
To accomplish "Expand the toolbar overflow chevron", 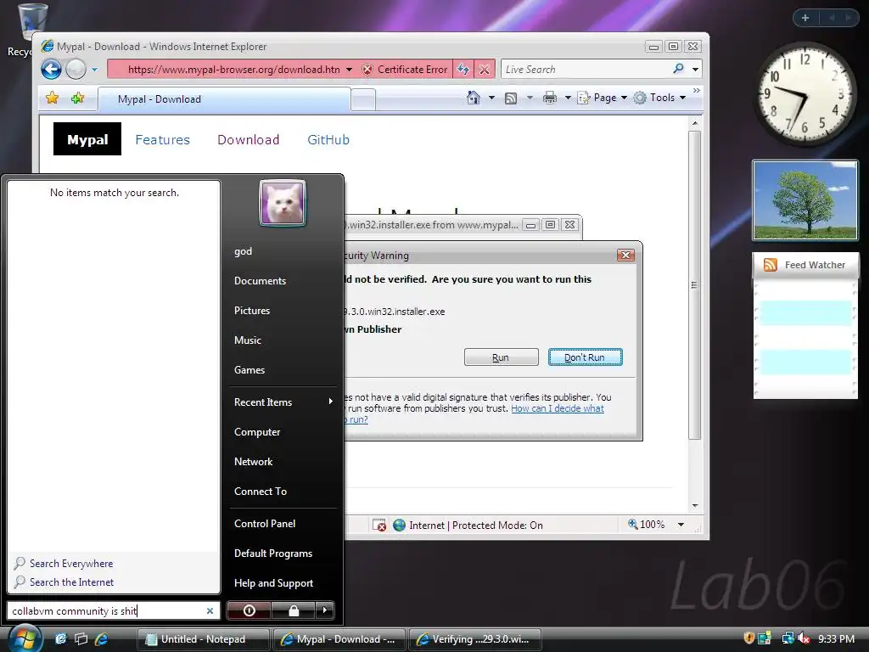I will pyautogui.click(x=696, y=90).
